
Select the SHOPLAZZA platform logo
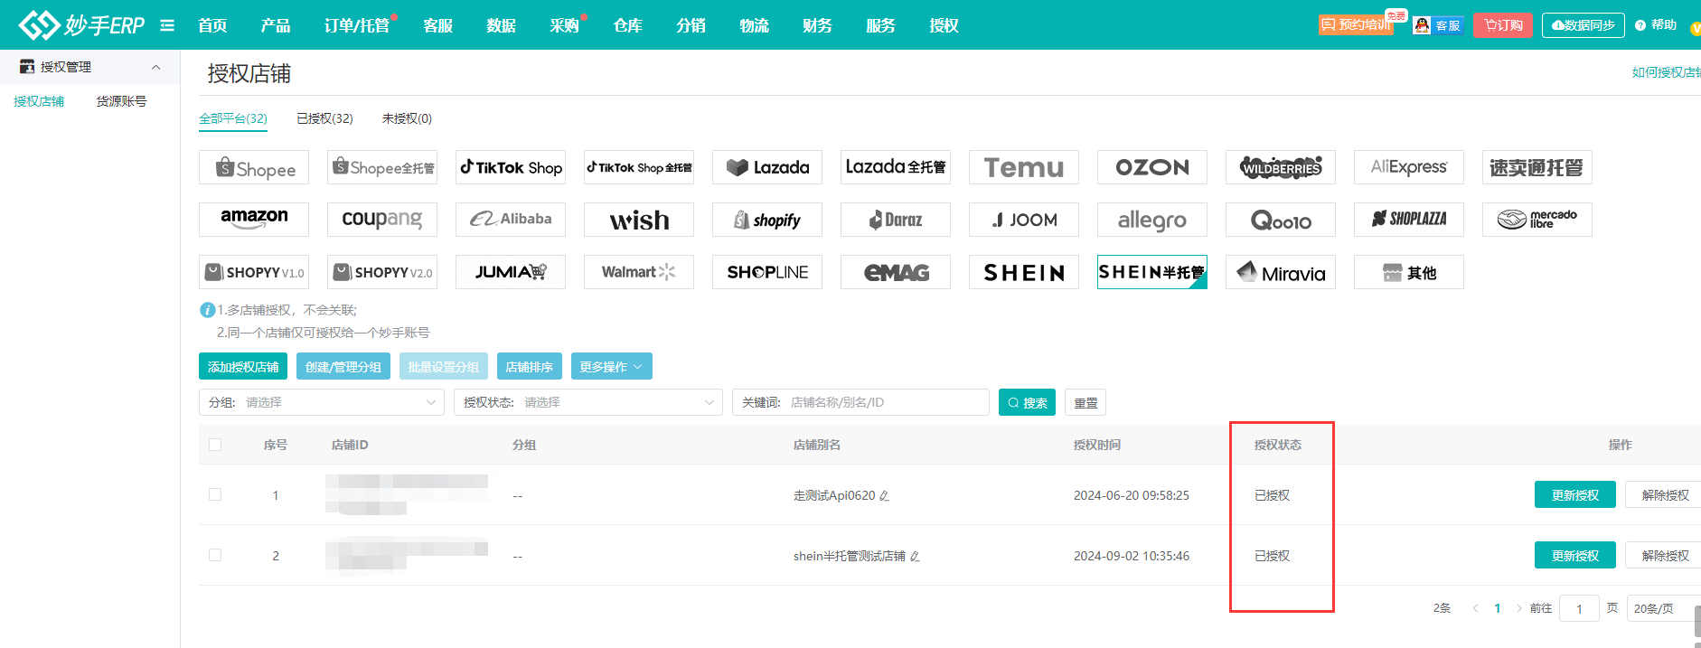tap(1409, 220)
